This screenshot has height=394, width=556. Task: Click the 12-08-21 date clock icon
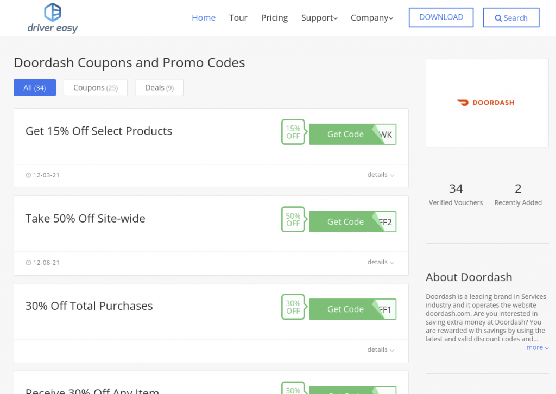click(x=28, y=263)
